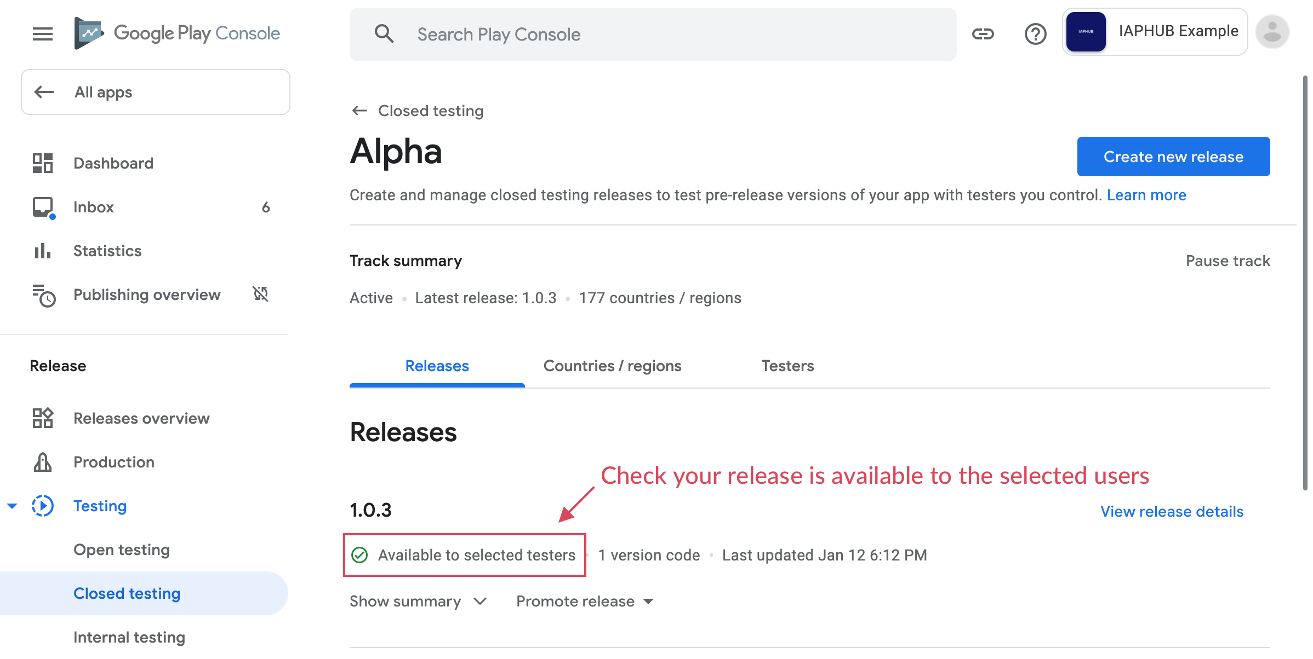The height and width of the screenshot is (659, 1313).
Task: Switch to the Testers tab
Action: click(787, 366)
